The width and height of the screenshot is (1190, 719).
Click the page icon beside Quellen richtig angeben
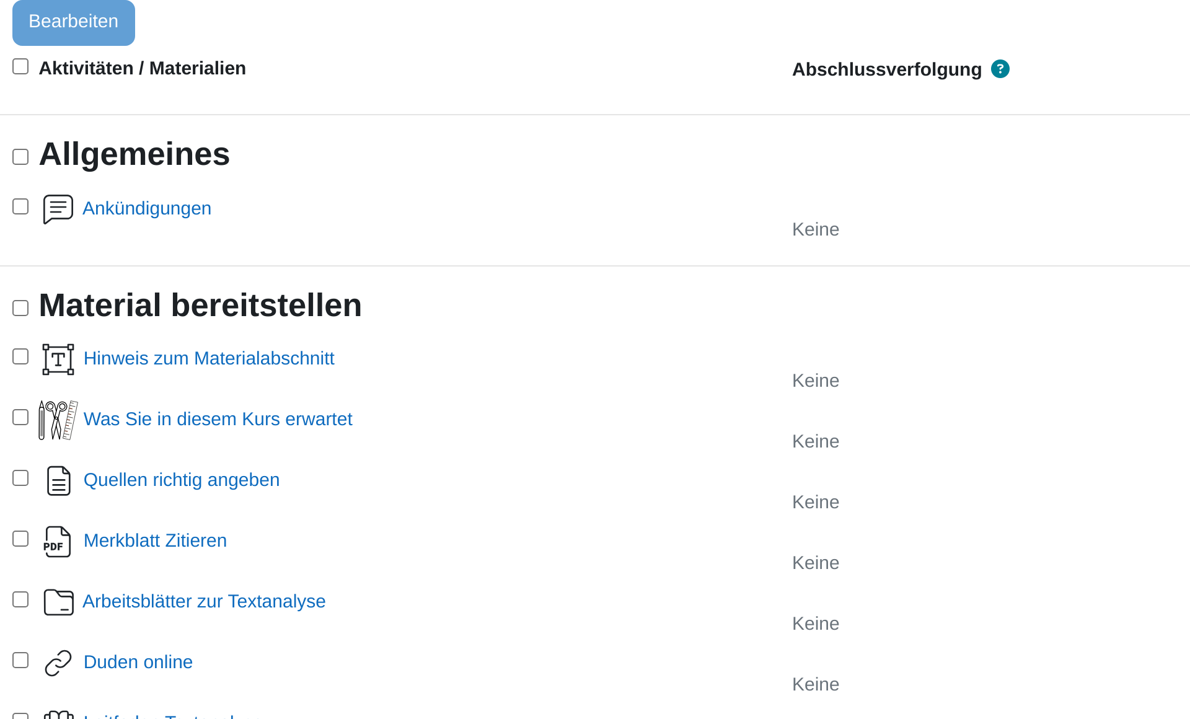58,481
